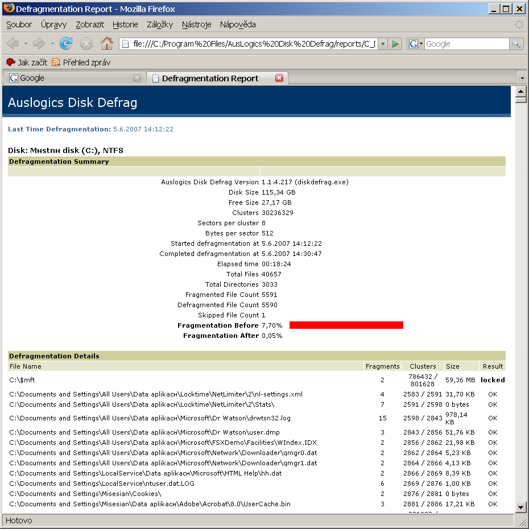The image size is (529, 529).
Task: Click the Forward navigation arrow
Action: pyautogui.click(x=39, y=44)
